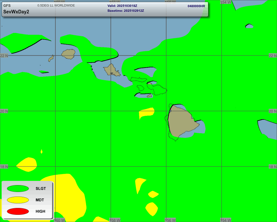The image size is (277, 222).
Task: Click the 0480000HR forecast hour label
Action: tap(196, 6)
